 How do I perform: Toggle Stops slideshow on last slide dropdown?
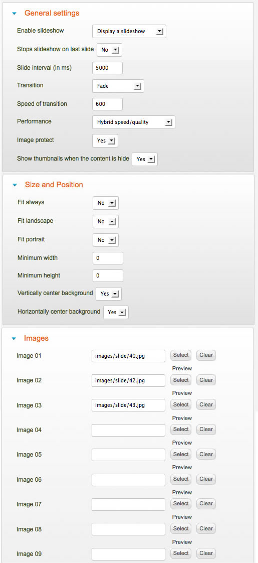[109, 50]
